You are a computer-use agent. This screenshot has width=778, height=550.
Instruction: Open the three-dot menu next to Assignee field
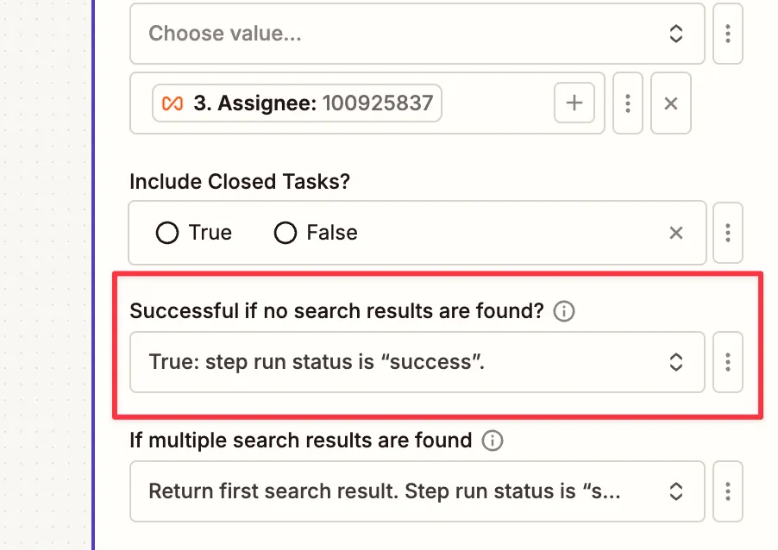627,103
